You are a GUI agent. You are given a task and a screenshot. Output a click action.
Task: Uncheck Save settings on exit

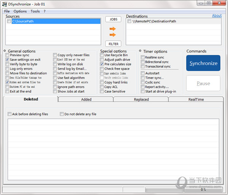point(7,59)
